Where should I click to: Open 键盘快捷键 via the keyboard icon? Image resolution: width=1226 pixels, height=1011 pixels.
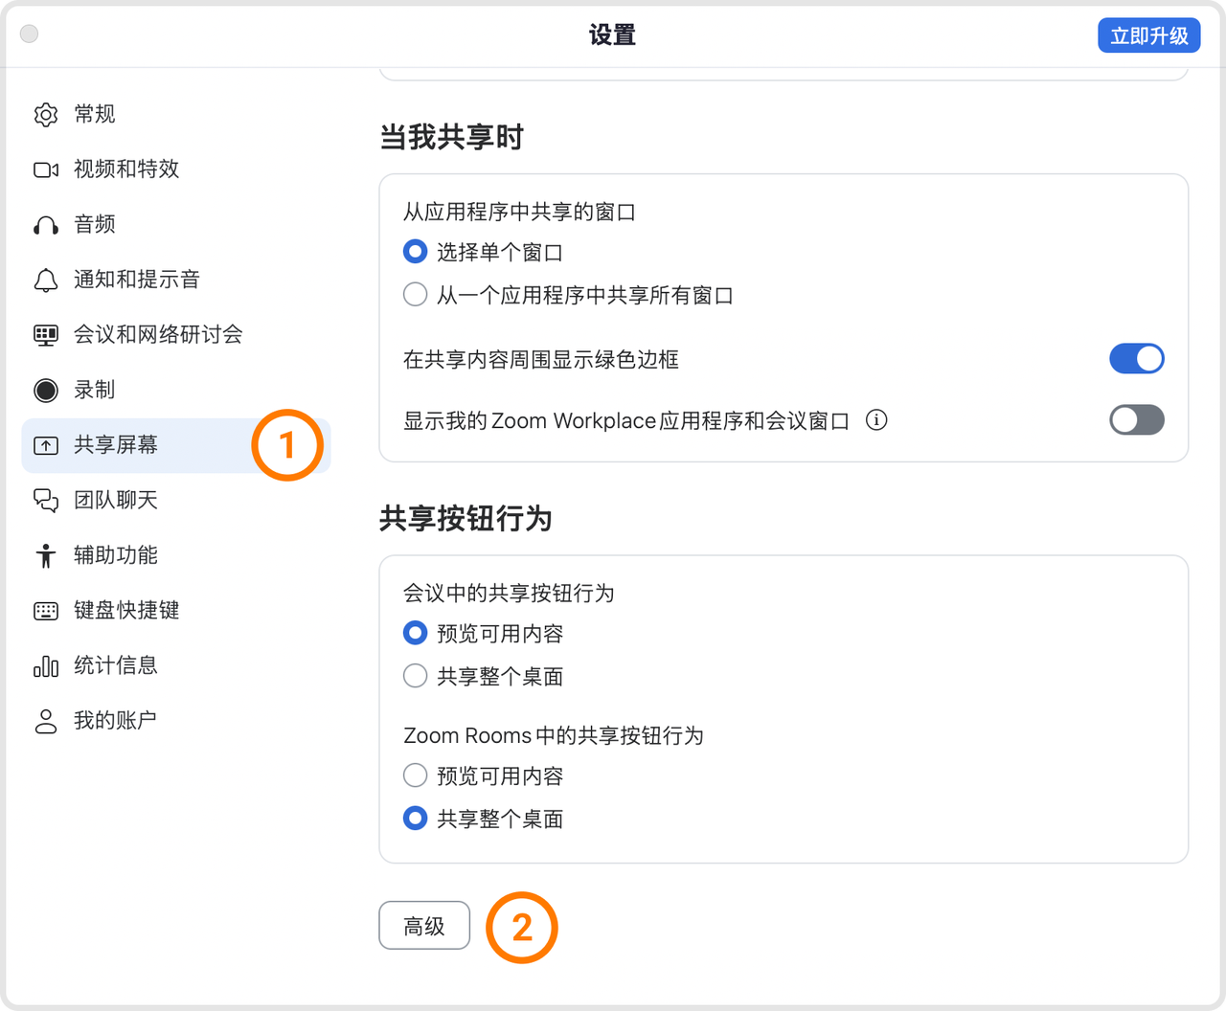[45, 610]
